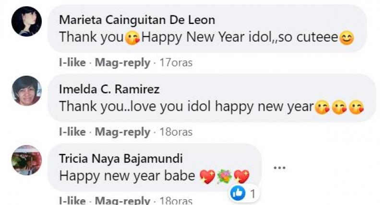This screenshot has height=205, width=384.
Task: Reply to Imelda's comment via Mag-reply
Action: (x=122, y=132)
